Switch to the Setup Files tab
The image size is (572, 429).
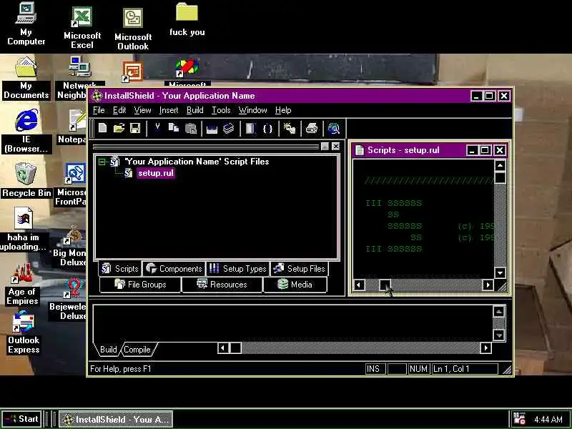pyautogui.click(x=299, y=269)
